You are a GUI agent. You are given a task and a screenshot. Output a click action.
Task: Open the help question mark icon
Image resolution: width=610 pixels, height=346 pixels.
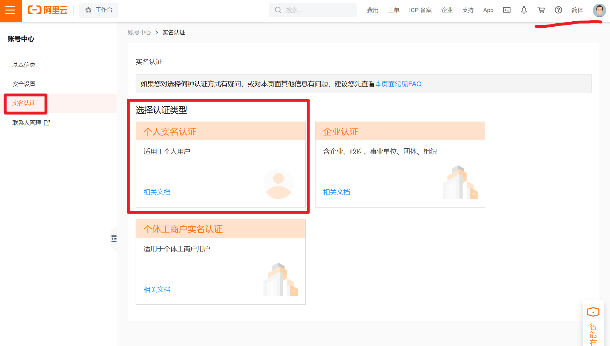point(558,10)
